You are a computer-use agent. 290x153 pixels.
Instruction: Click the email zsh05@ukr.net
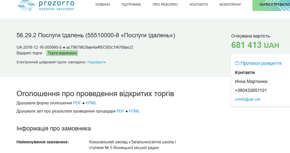[x=247, y=100]
